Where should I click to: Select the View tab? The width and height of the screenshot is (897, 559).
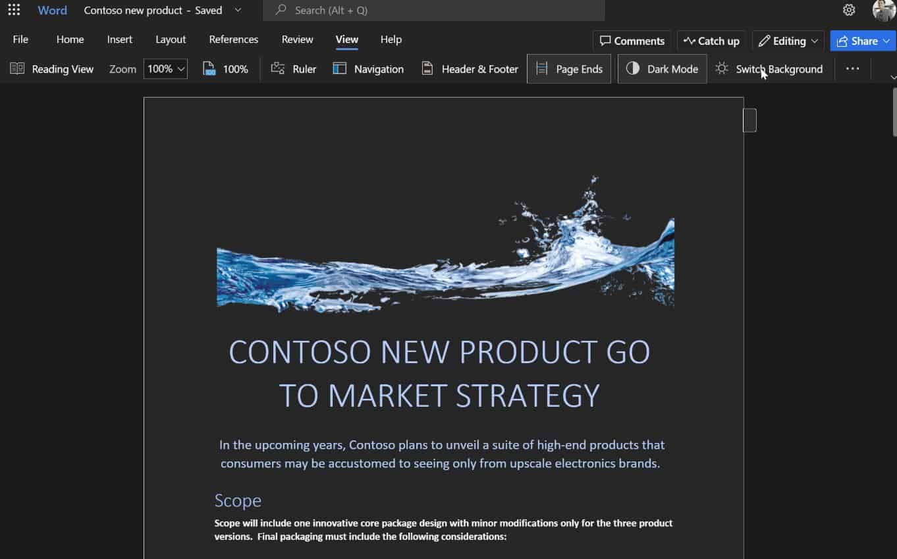(x=347, y=40)
